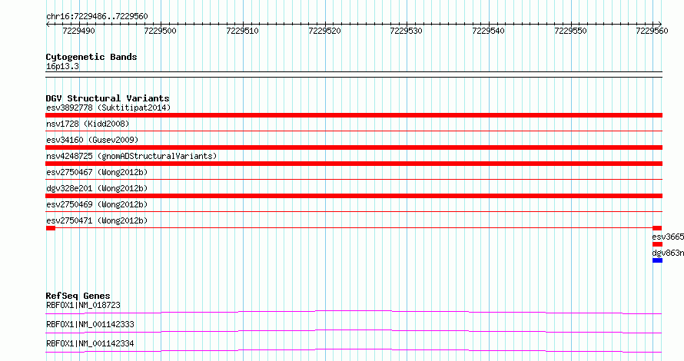Screen dimensions: 684x361
Task: Click the blue bar under dgv863n
Action: coord(657,260)
